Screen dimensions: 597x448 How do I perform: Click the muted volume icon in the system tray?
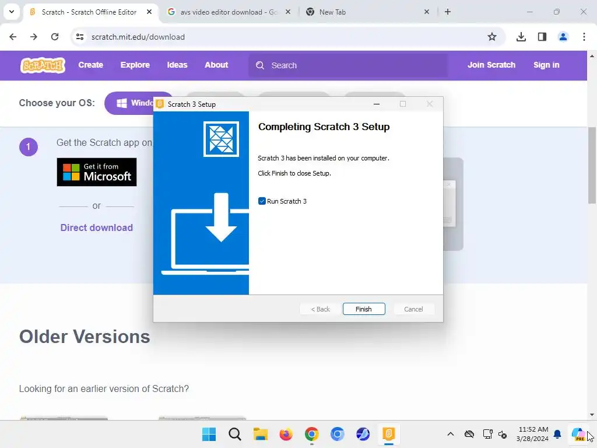[503, 434]
